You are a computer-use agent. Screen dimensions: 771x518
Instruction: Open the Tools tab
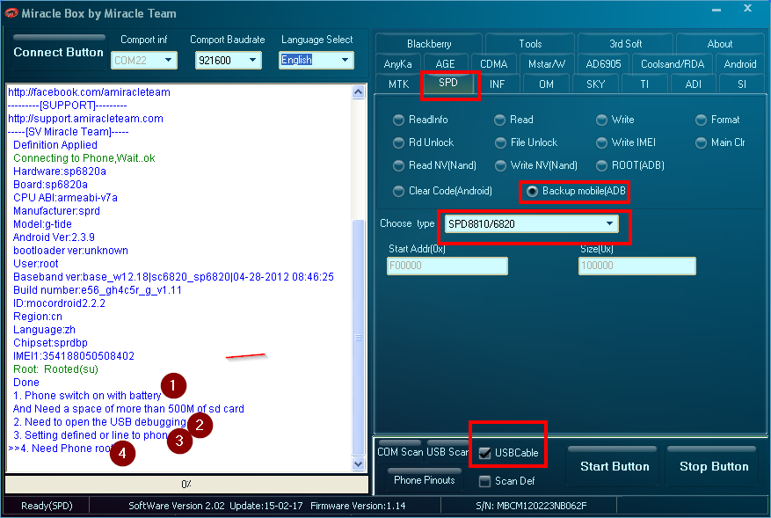point(530,44)
